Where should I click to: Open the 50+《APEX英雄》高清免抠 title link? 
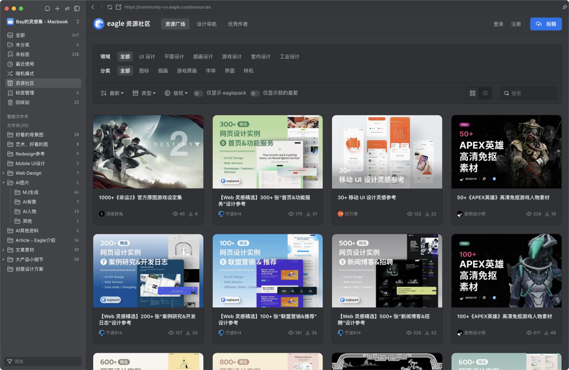click(503, 197)
